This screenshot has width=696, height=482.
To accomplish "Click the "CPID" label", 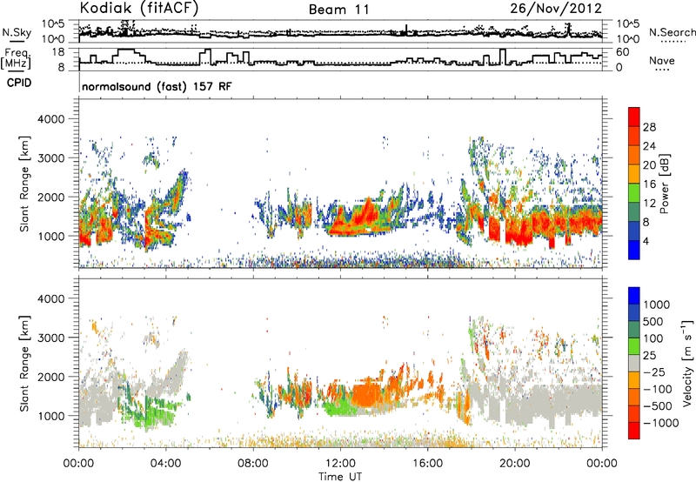I will coord(19,83).
